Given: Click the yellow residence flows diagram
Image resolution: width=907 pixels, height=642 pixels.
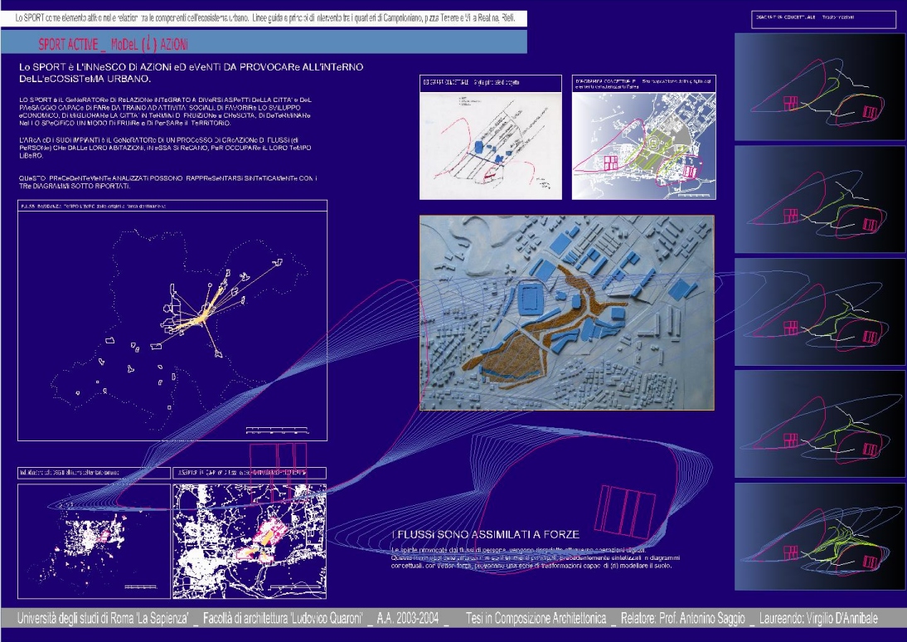Looking at the screenshot, I should [x=172, y=319].
